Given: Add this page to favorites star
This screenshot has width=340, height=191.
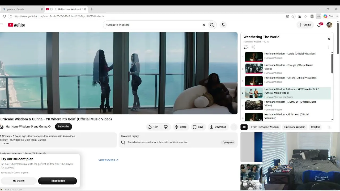Looking at the screenshot, I should pyautogui.click(x=293, y=16).
